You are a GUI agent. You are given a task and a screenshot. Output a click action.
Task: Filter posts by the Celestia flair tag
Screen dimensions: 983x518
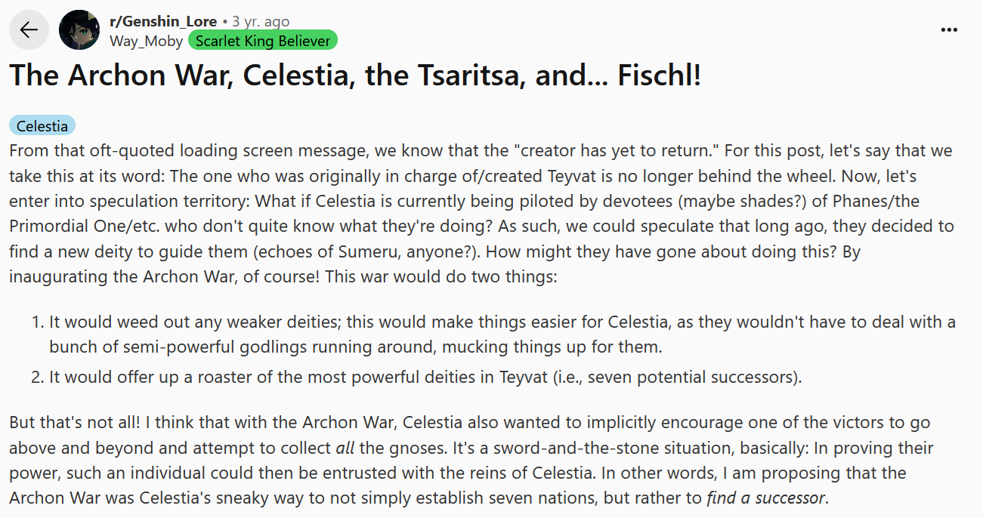[x=42, y=126]
